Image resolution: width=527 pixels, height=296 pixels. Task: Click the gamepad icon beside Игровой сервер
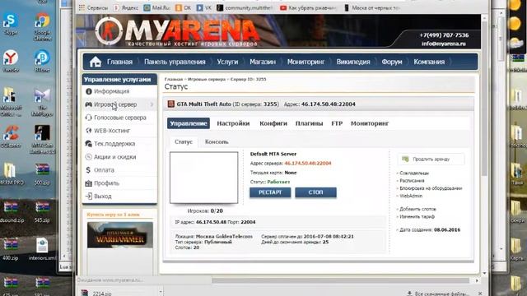(x=88, y=104)
